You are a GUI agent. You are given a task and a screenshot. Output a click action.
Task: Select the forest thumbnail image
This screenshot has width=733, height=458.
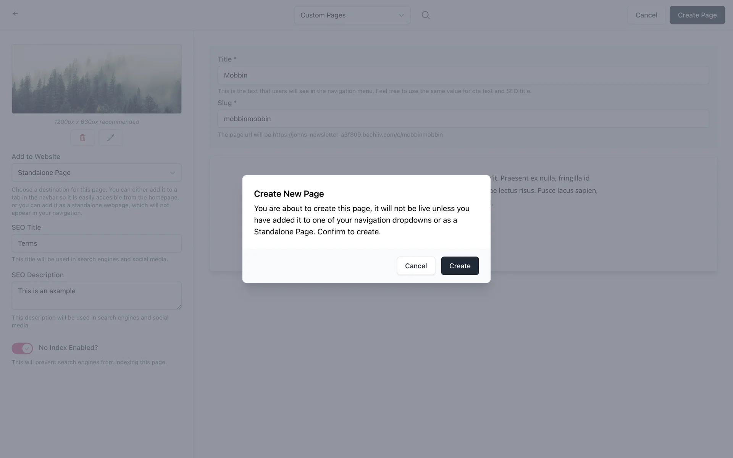(97, 79)
